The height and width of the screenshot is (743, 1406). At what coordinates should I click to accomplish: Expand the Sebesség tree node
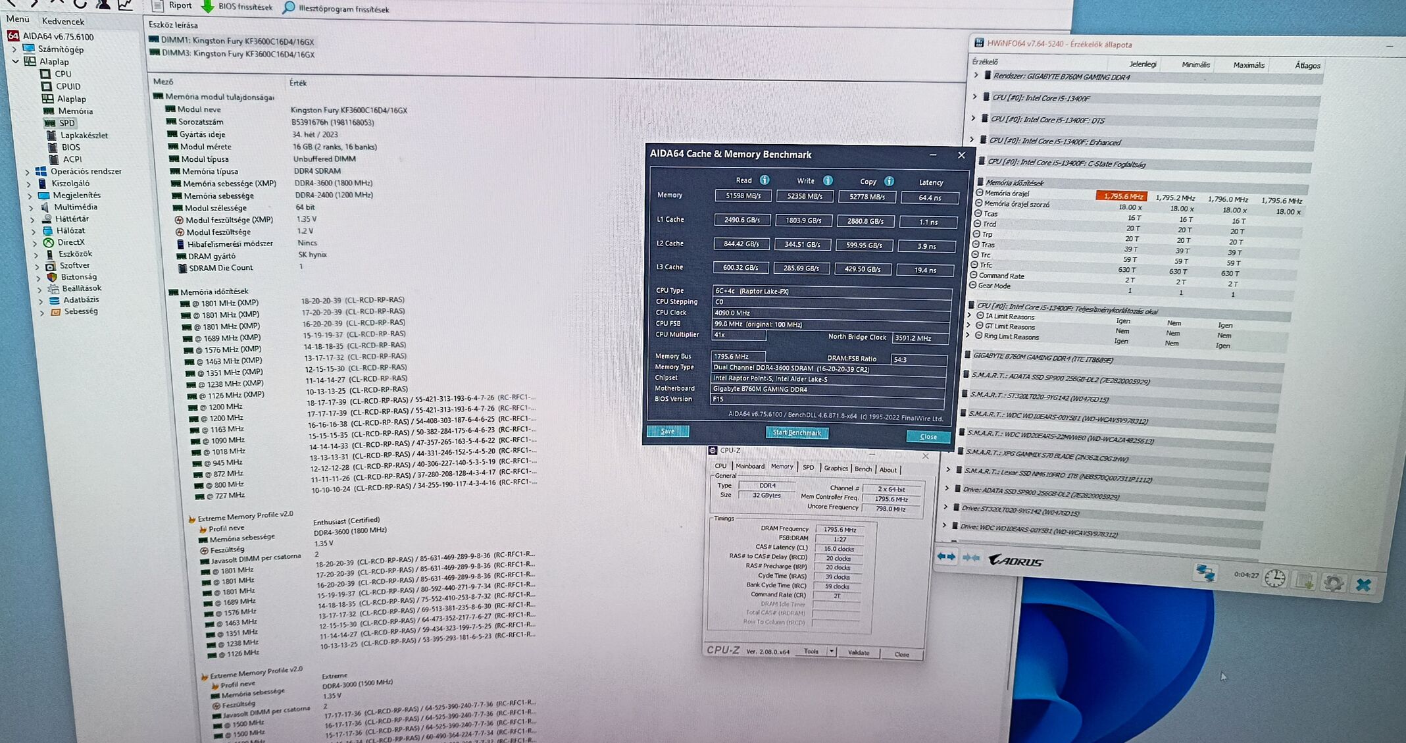pyautogui.click(x=42, y=313)
